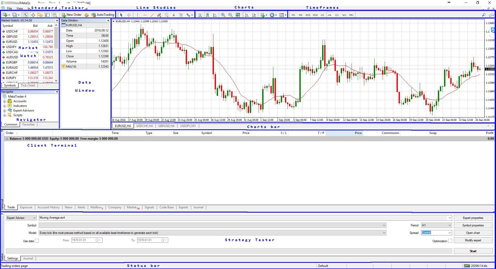Toggle the Terminal window toolbar icon
This screenshot has width=496, height=269.
(x=48, y=15)
